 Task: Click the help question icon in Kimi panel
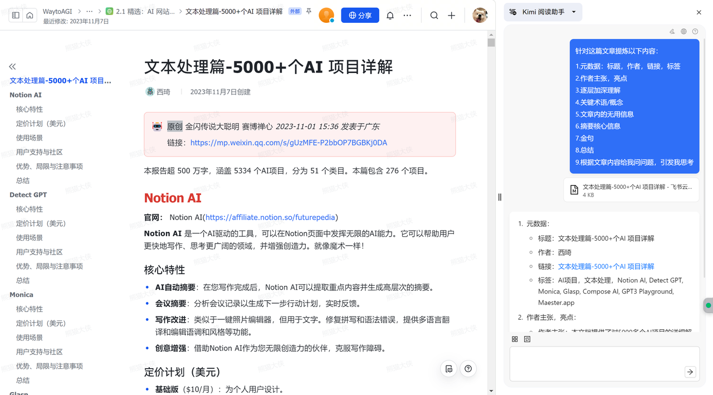coord(695,32)
